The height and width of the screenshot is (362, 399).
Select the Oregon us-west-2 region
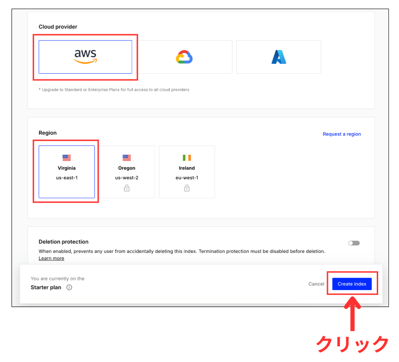[x=127, y=172]
